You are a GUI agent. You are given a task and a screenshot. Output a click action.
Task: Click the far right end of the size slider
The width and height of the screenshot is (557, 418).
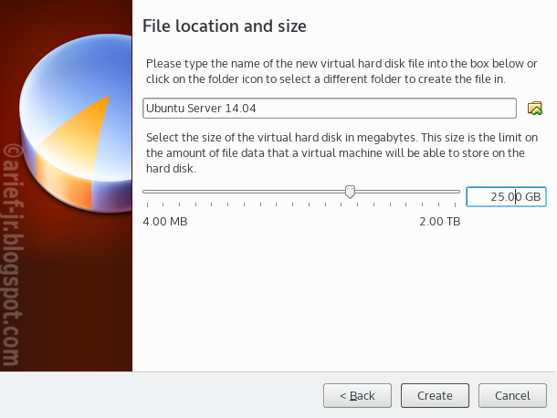[x=458, y=192]
